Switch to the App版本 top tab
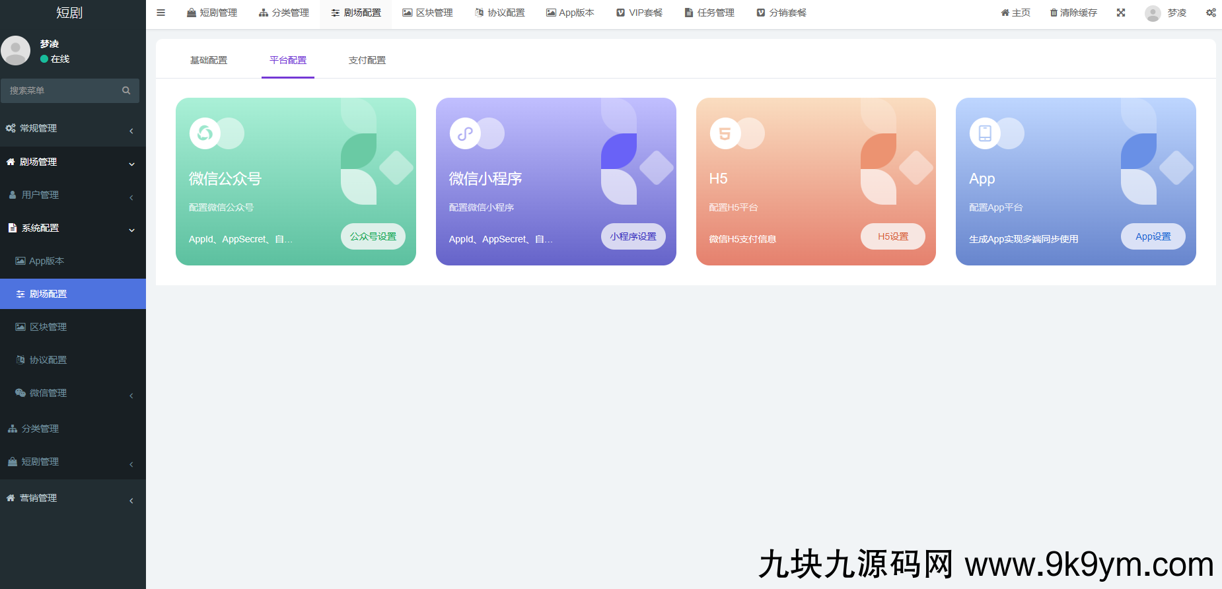The image size is (1222, 589). (570, 13)
